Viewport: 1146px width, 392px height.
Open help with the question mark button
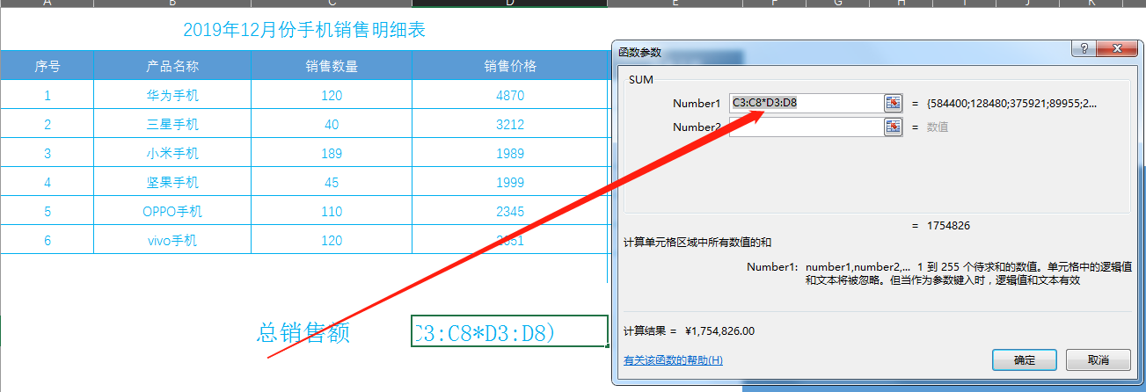pyautogui.click(x=1084, y=49)
